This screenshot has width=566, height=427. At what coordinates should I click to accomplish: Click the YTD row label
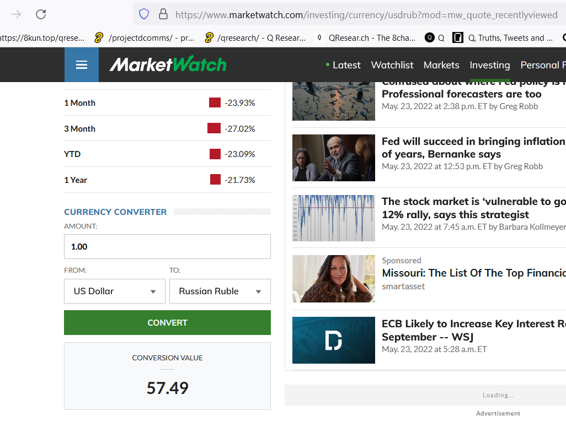[72, 154]
